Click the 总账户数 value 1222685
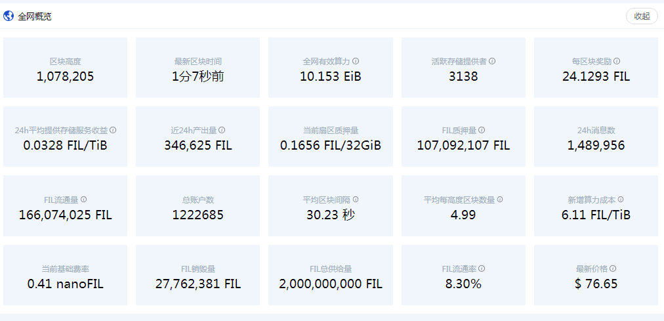 pyautogui.click(x=197, y=215)
